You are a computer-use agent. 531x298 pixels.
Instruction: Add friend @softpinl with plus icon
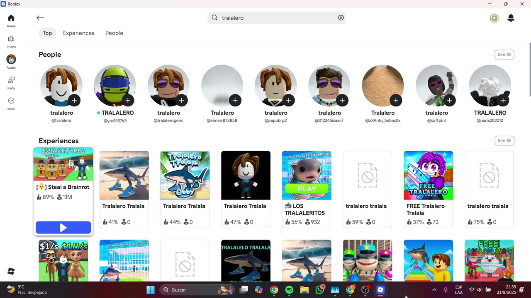449,100
